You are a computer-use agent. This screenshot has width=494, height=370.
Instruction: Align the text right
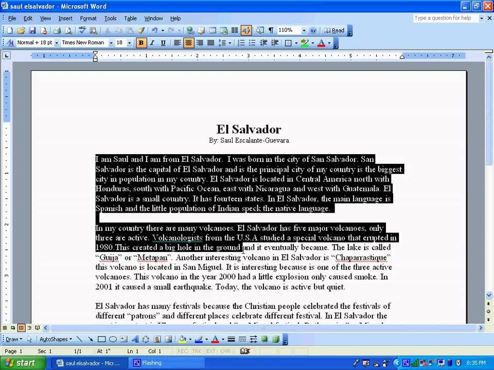click(200, 43)
